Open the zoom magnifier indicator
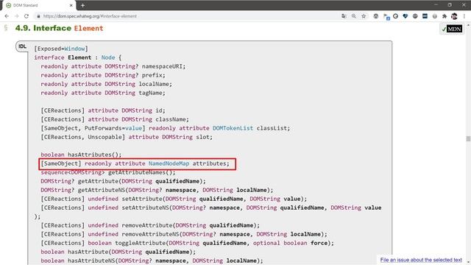This screenshot has width=471, height=265. point(354,16)
